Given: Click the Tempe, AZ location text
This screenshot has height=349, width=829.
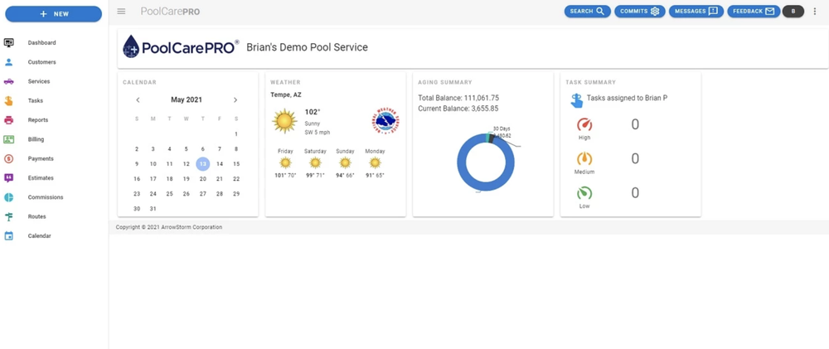Looking at the screenshot, I should (286, 95).
